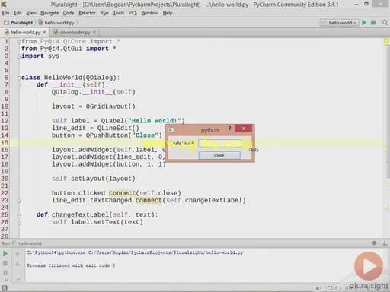390x292 pixels.
Task: Open the Help menu
Action: coord(168,13)
